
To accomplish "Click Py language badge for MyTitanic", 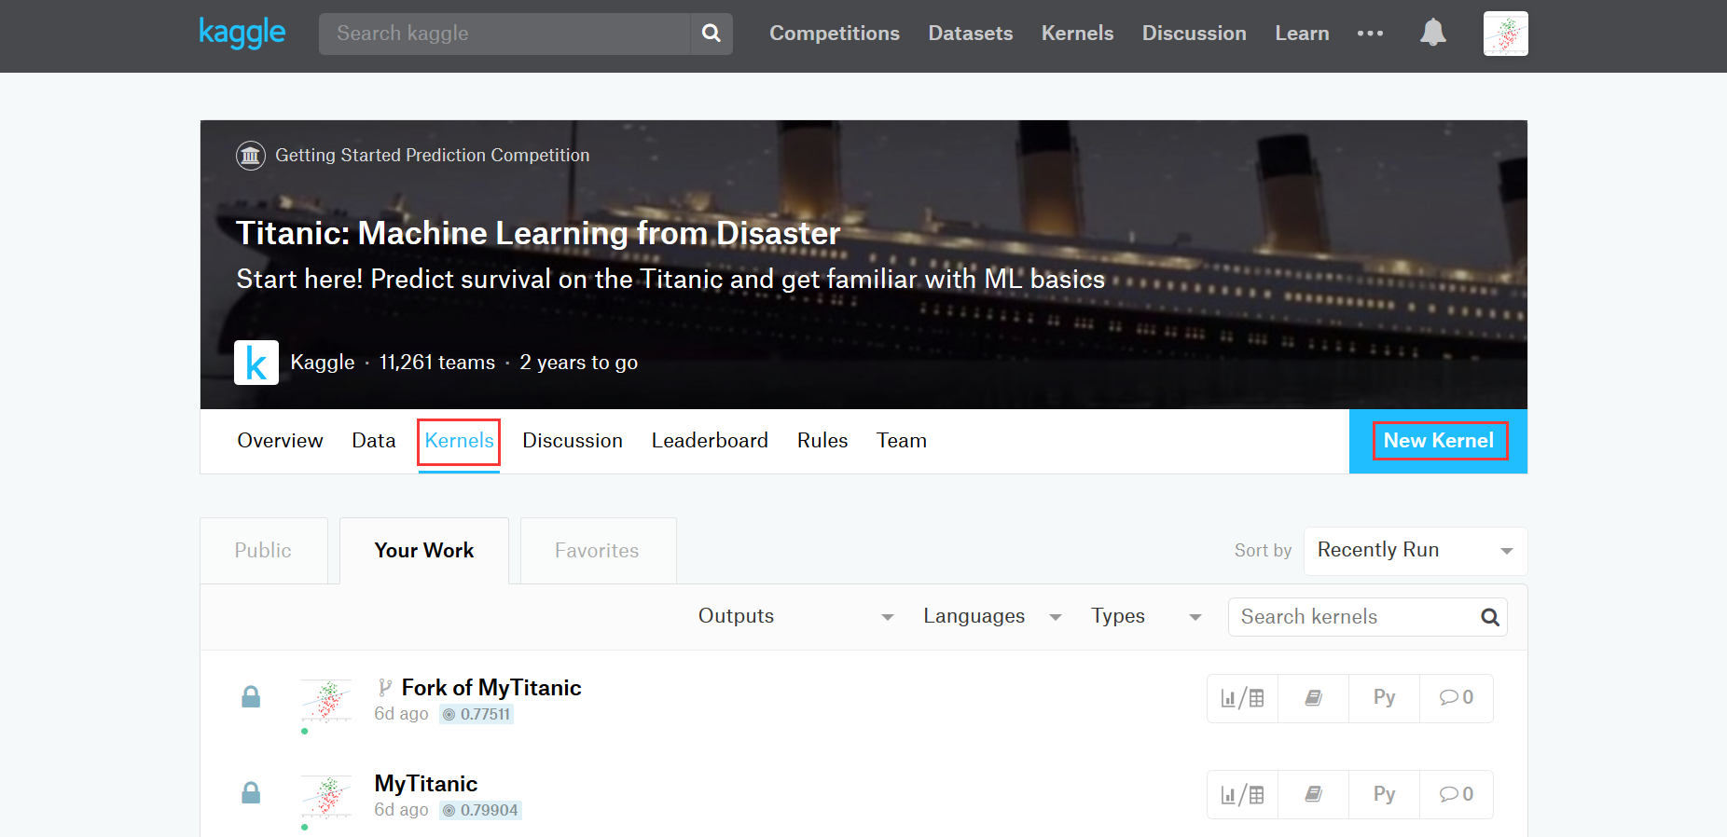I will [x=1384, y=794].
